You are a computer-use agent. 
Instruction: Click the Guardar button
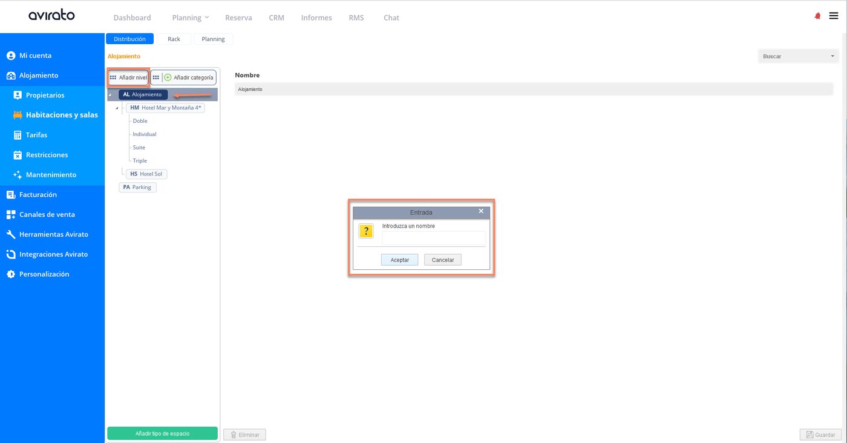pos(820,435)
